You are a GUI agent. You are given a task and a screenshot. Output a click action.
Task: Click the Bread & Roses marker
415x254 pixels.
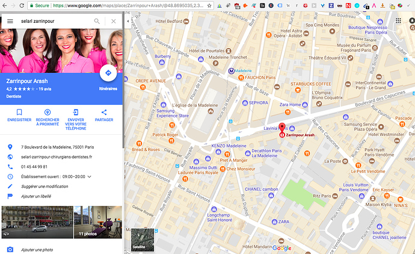[x=139, y=144]
